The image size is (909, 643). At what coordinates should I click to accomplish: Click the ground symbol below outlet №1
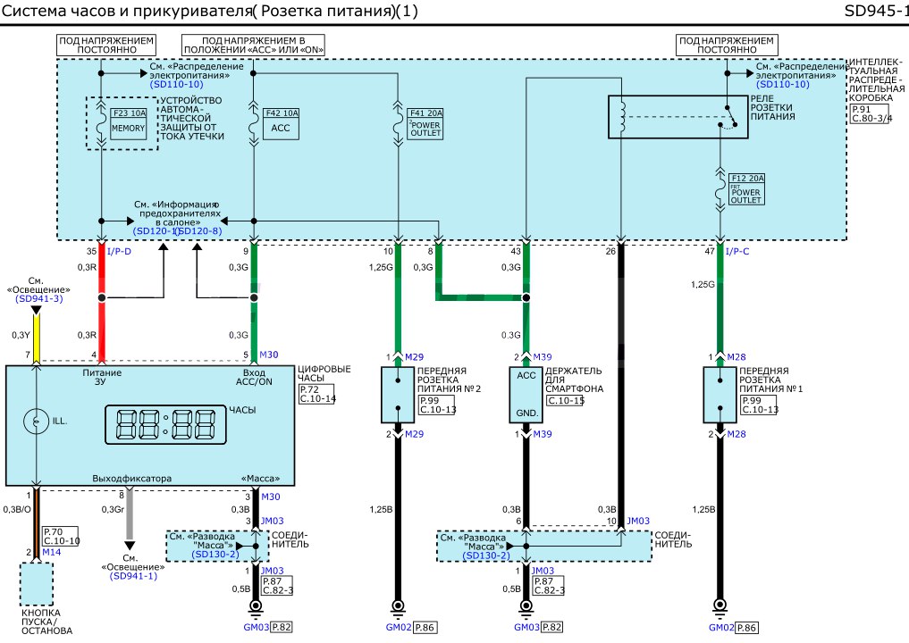click(719, 607)
